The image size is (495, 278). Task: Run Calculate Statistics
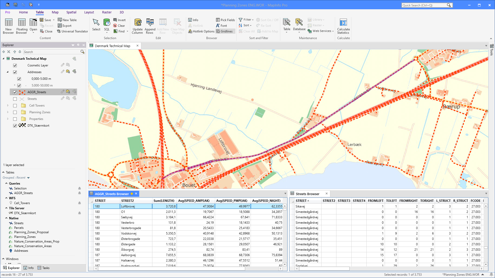click(x=343, y=26)
